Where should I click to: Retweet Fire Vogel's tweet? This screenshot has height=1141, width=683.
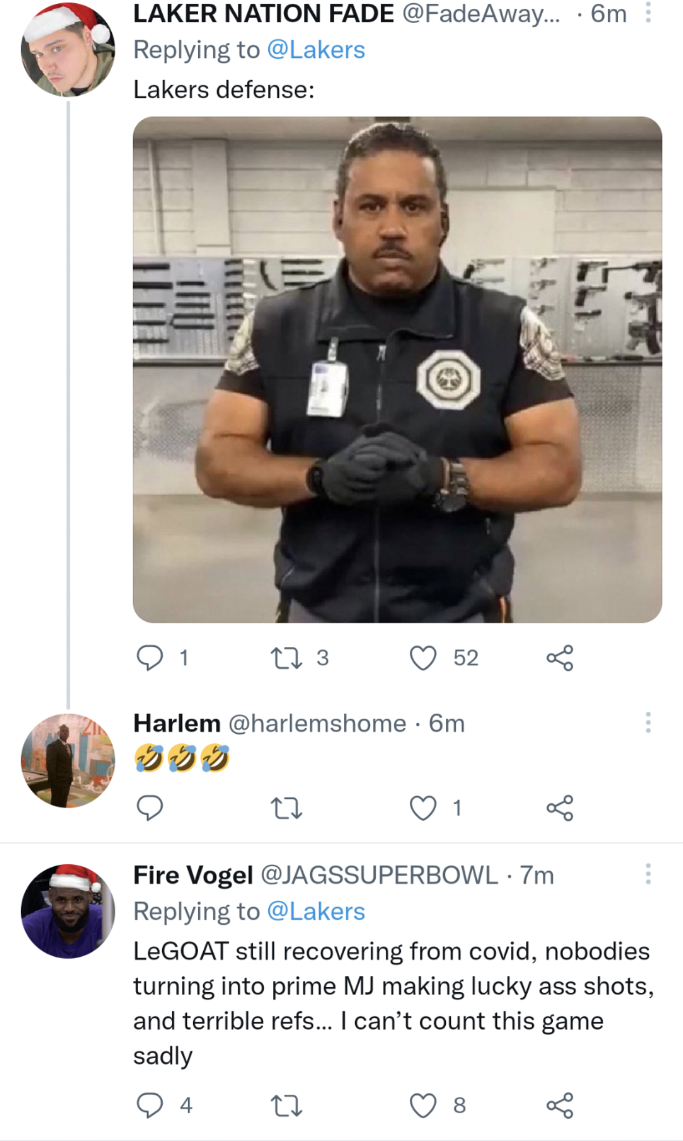pos(286,1105)
